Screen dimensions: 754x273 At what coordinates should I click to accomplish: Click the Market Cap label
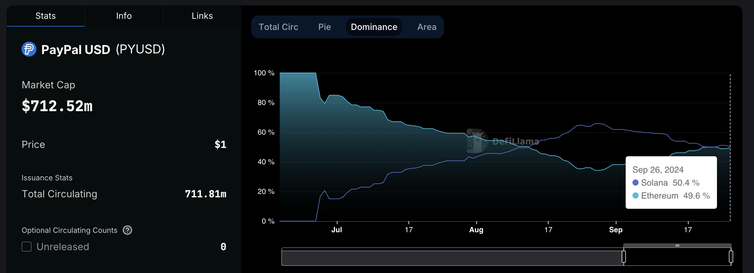click(x=48, y=85)
